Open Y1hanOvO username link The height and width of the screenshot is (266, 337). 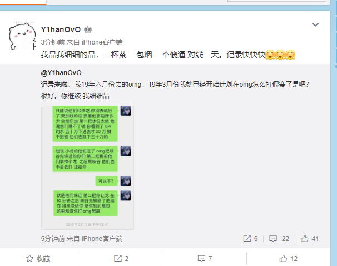coord(61,29)
